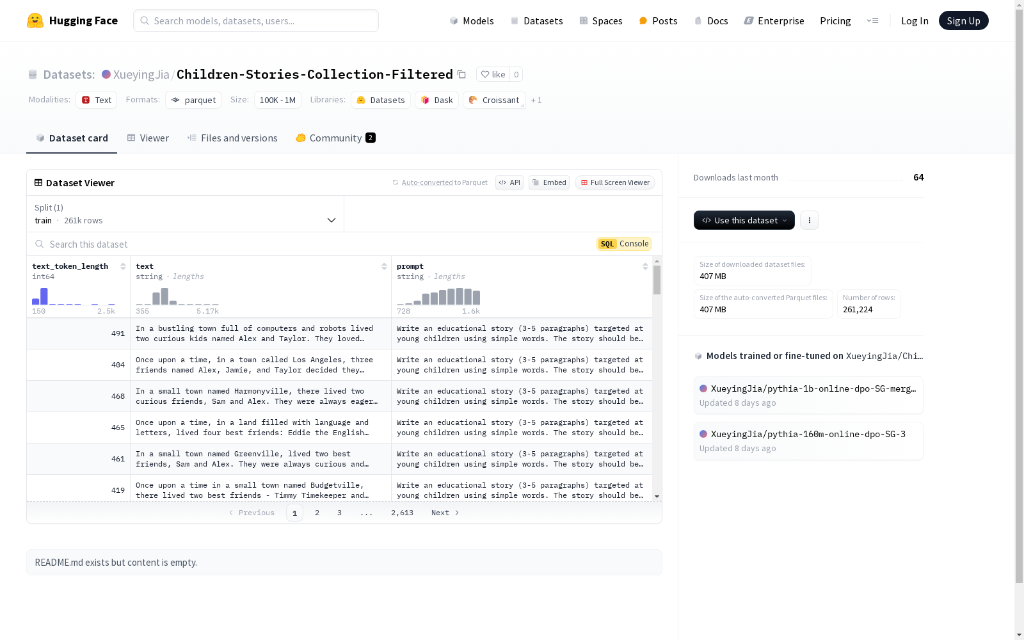Switch to the Dataset card tab
This screenshot has width=1024, height=640.
click(72, 138)
